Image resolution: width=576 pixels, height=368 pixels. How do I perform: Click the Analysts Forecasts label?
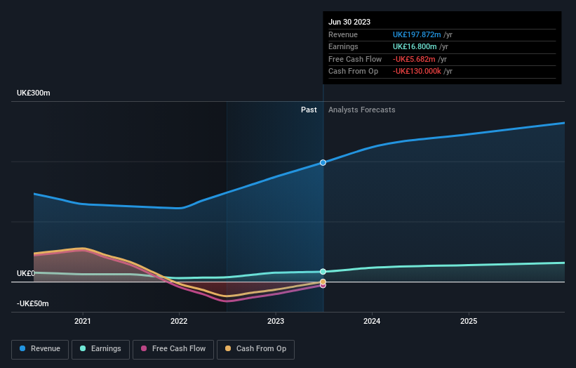coord(362,110)
